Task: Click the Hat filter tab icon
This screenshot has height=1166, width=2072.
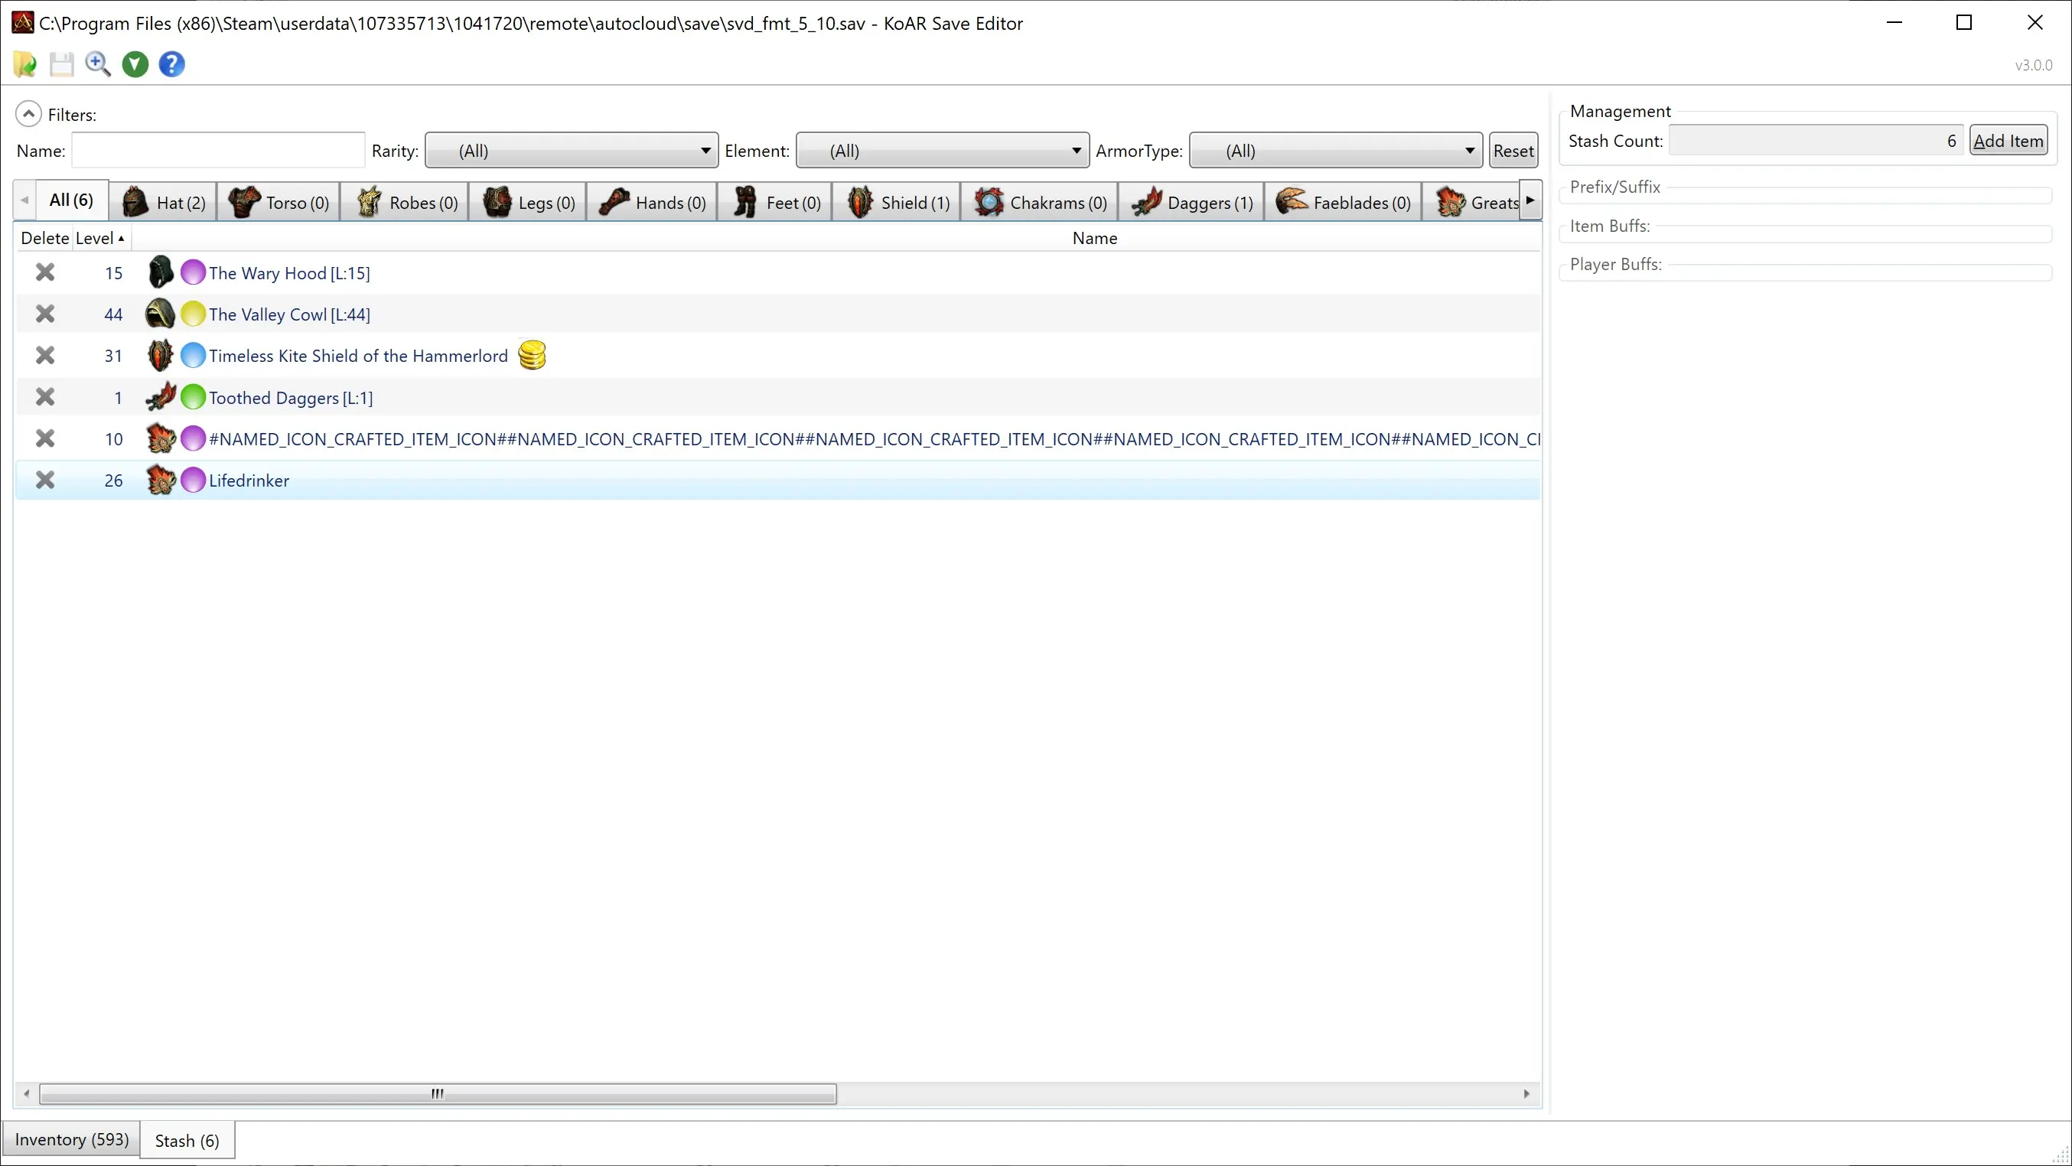Action: (x=135, y=200)
